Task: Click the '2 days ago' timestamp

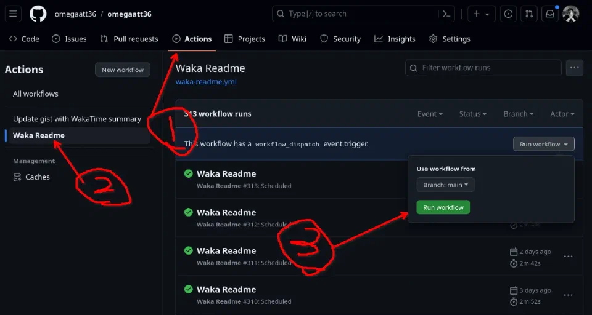Action: click(535, 252)
